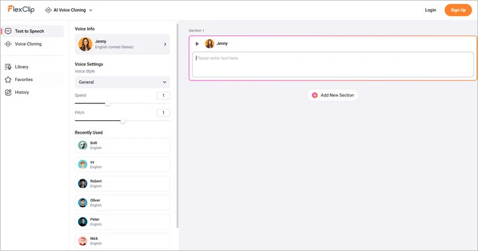The image size is (478, 251).
Task: Click the Favorites star icon
Action: click(x=8, y=80)
